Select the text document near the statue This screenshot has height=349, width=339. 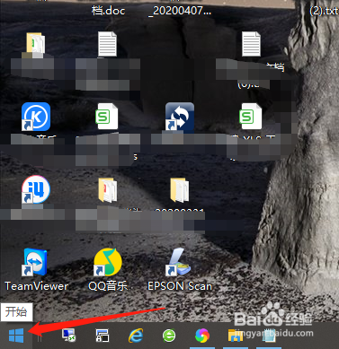click(251, 44)
